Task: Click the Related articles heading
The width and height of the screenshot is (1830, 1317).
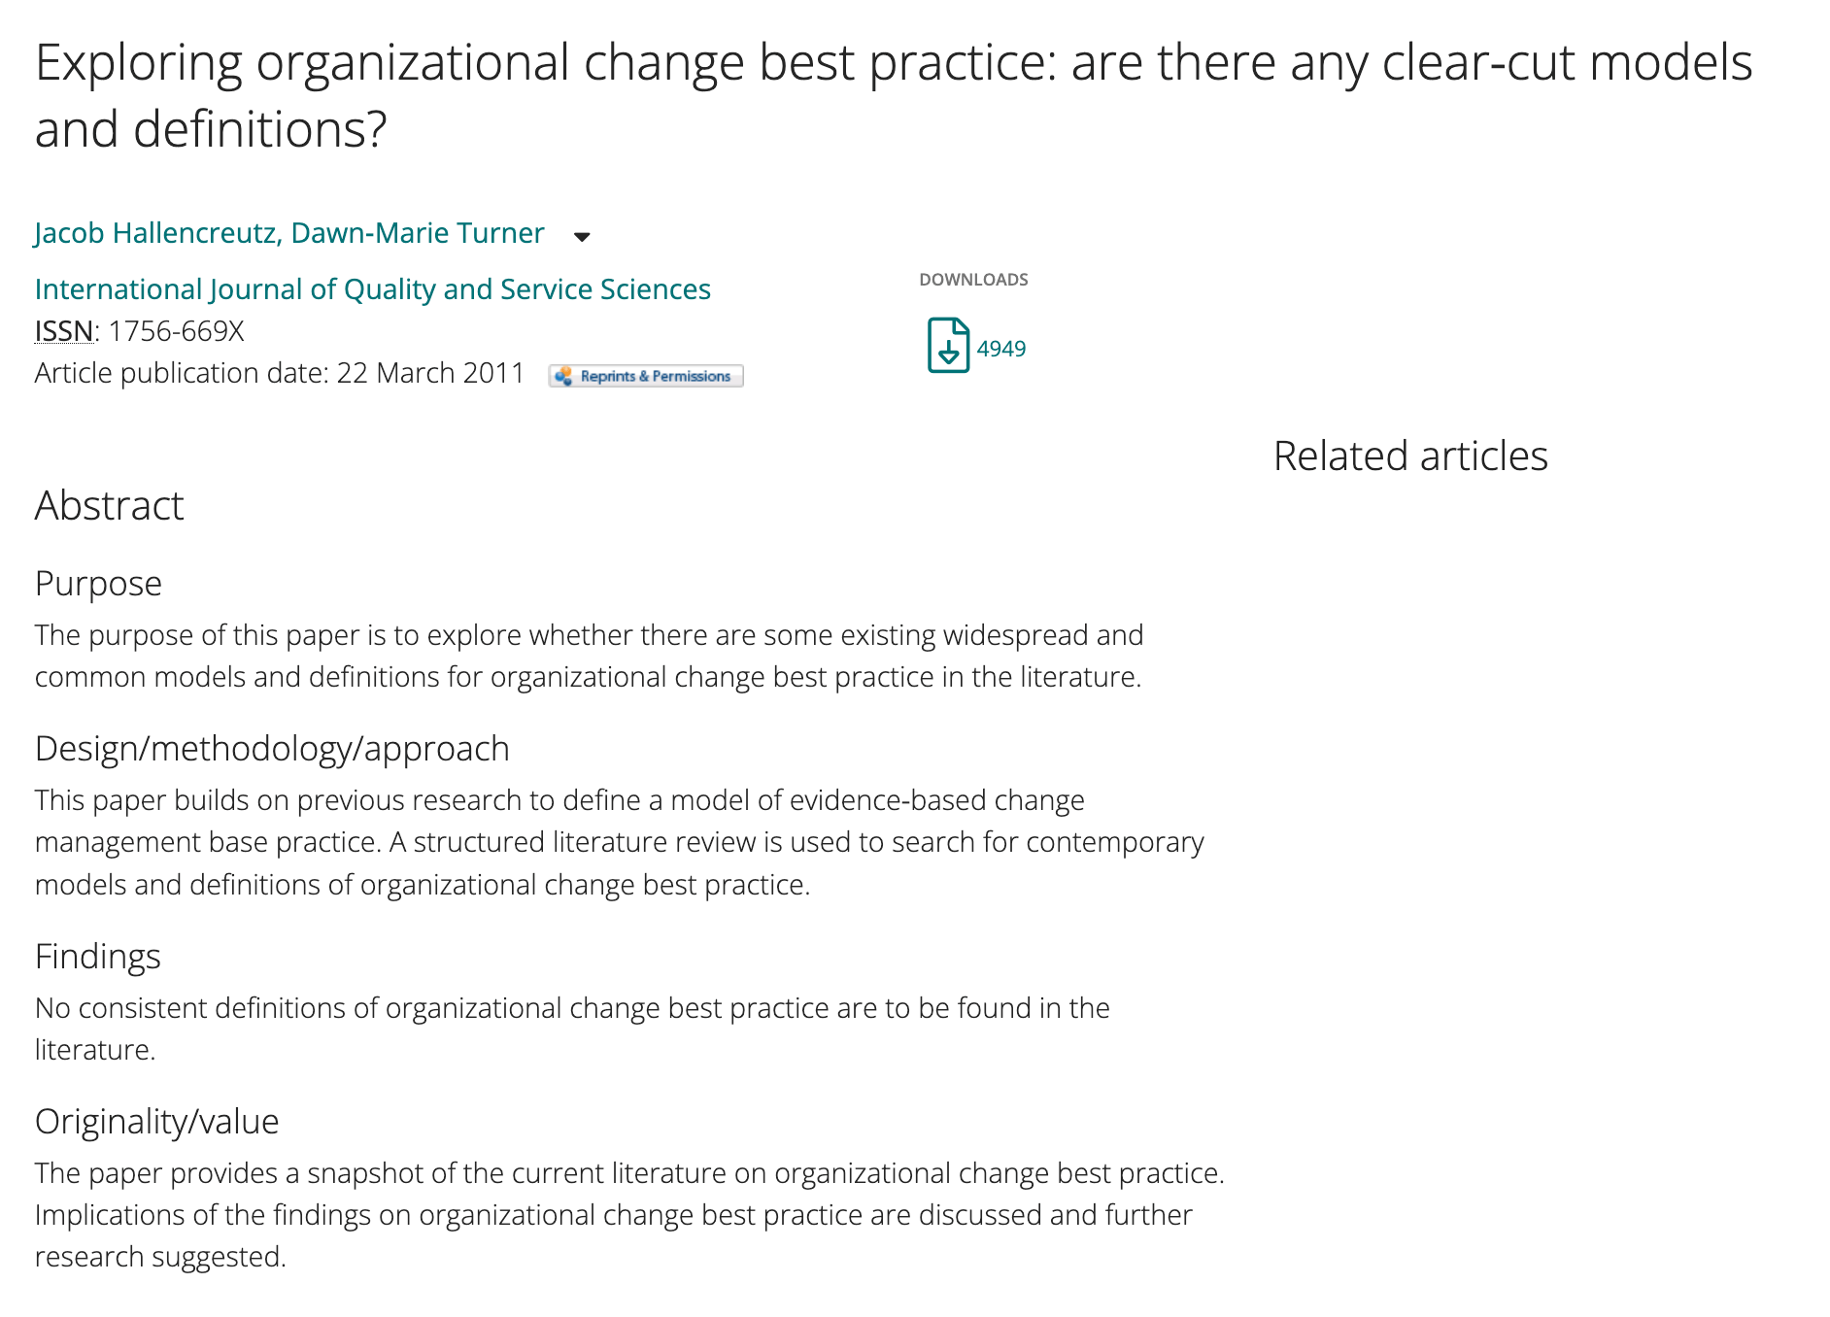Action: click(1409, 456)
